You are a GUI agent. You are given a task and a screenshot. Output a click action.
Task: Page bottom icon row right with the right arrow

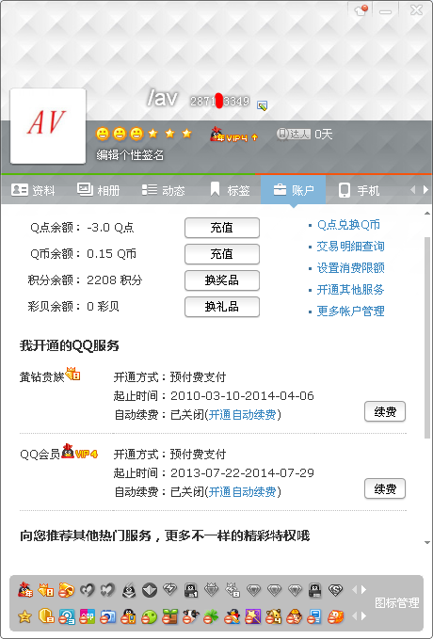362,616
